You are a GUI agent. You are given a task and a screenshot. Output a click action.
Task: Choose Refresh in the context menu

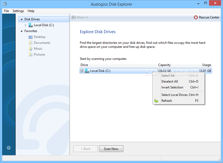178,101
